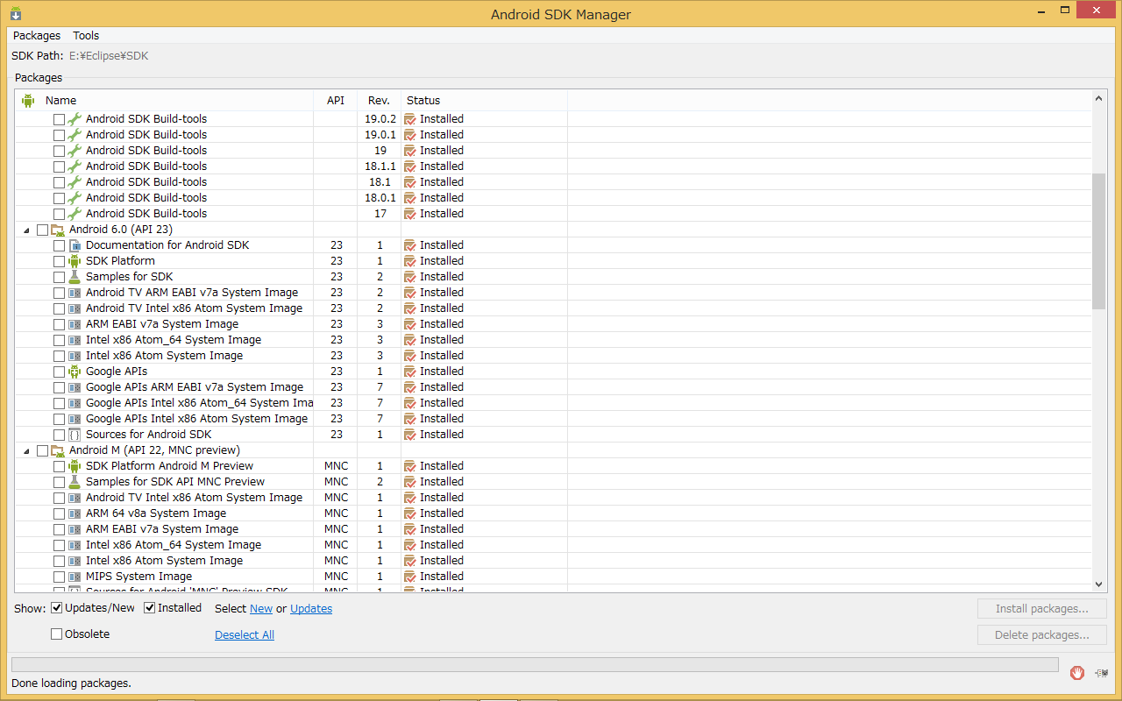Viewport: 1122px width, 701px height.
Task: Click the Android icon in Name header
Action: click(28, 101)
